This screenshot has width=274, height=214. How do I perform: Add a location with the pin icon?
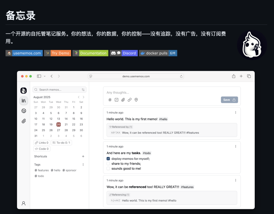pos(136,100)
